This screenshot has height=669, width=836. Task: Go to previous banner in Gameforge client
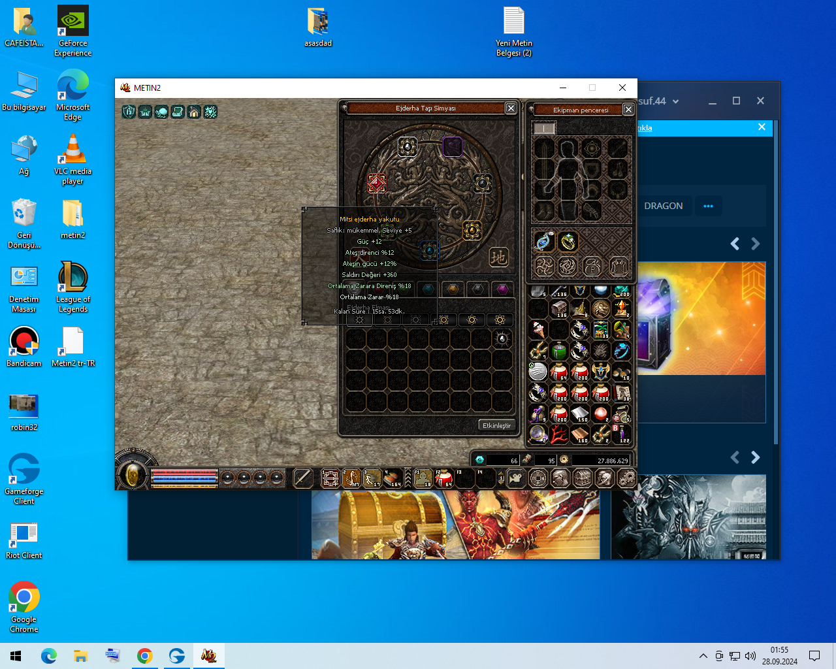click(735, 244)
